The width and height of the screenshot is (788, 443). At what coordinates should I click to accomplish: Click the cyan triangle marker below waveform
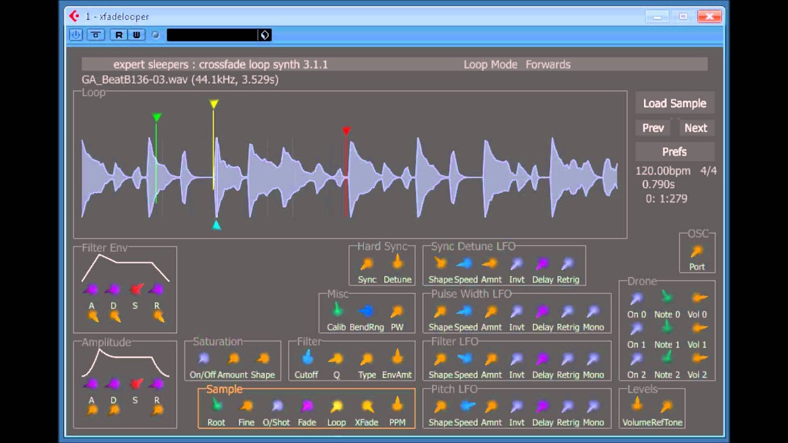click(216, 225)
